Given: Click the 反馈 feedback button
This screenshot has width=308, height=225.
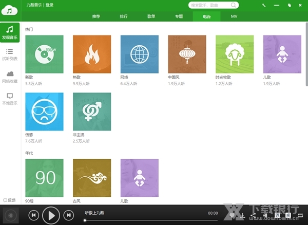Looking at the screenshot, I should 10,200.
